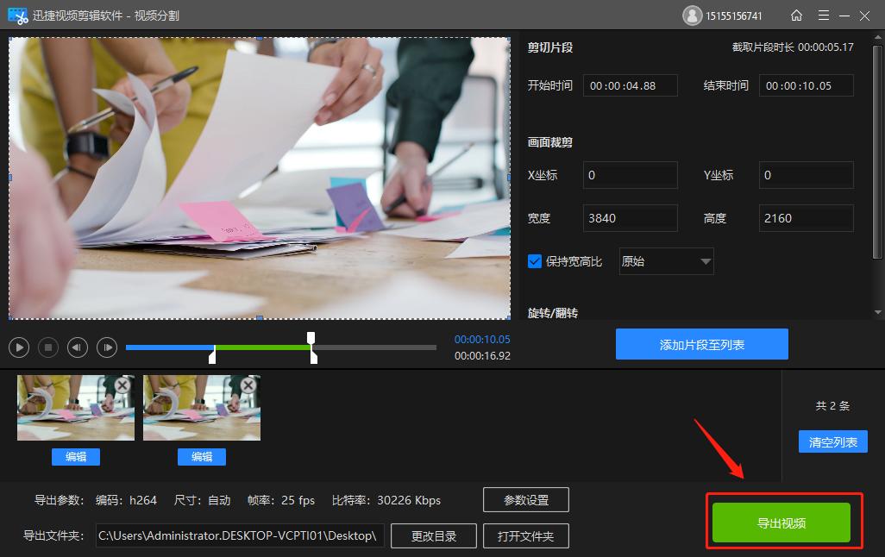Step to previous frame with the left-step icon
This screenshot has height=557, width=885.
(x=78, y=347)
